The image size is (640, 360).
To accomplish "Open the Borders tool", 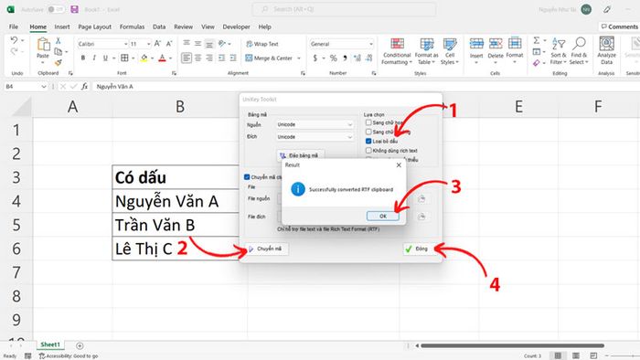I will click(x=124, y=58).
